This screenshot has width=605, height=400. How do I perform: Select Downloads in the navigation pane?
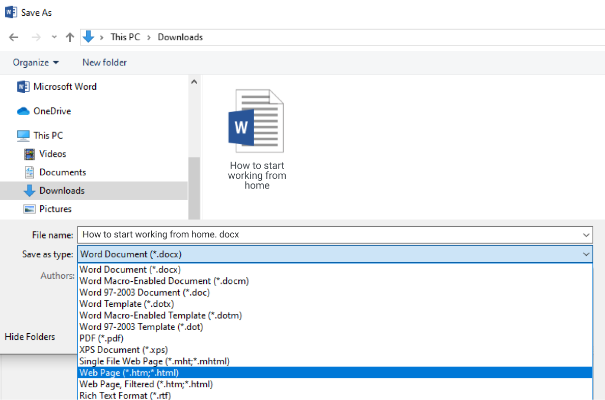pos(61,191)
